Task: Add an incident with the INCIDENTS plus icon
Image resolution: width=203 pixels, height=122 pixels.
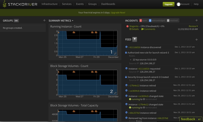Action: (x=196, y=20)
